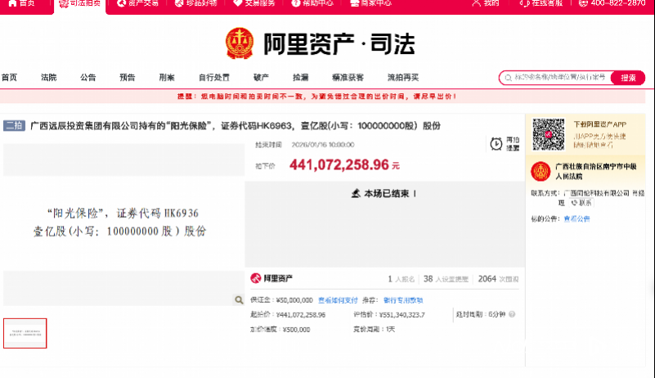Click the search input field

[554, 78]
